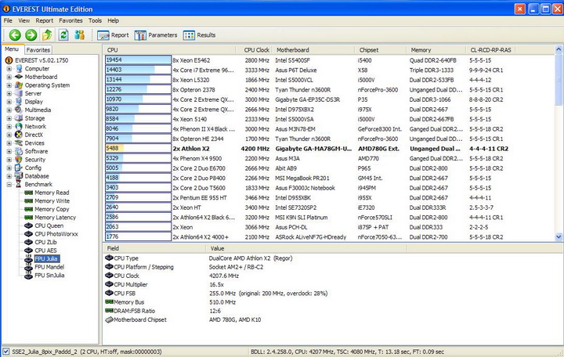Select the Database tree icon

[x=19, y=176]
